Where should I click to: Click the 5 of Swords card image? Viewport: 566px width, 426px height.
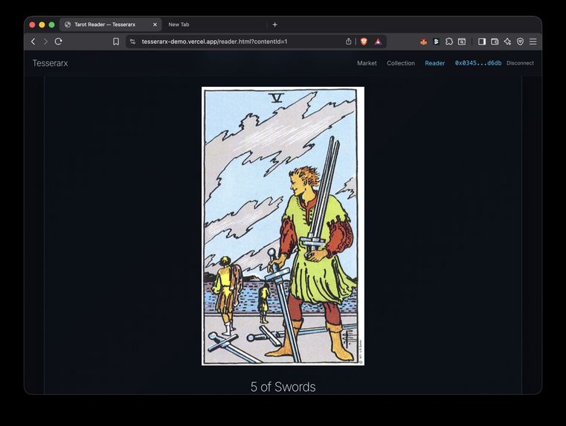283,226
